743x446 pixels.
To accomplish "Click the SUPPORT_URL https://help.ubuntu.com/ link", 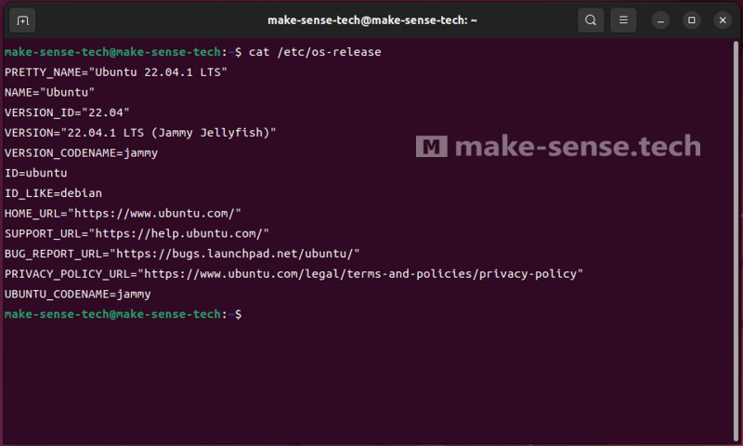I will click(178, 233).
